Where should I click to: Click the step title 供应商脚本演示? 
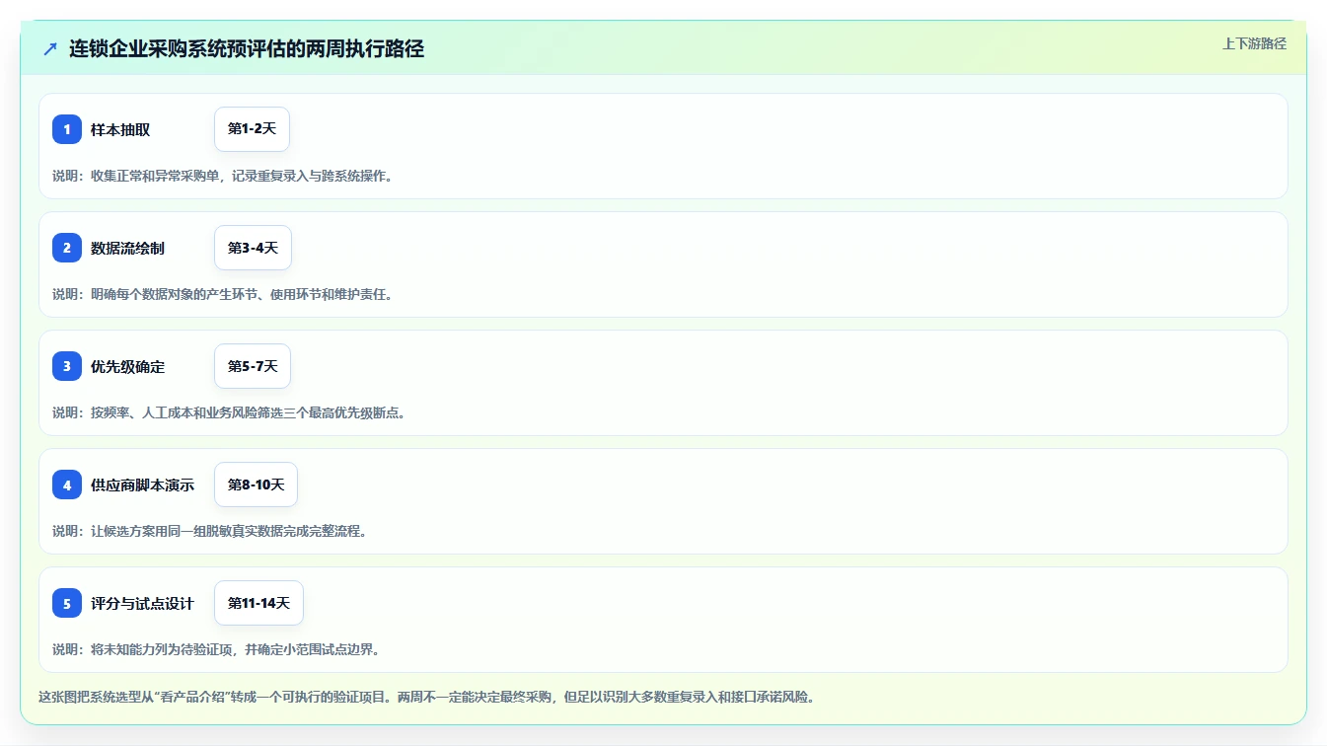tap(143, 485)
